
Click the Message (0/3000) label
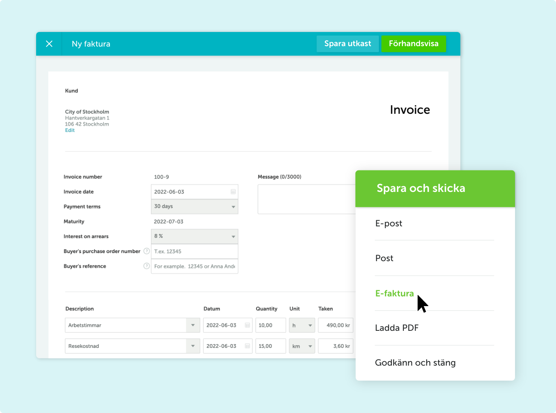pyautogui.click(x=280, y=177)
